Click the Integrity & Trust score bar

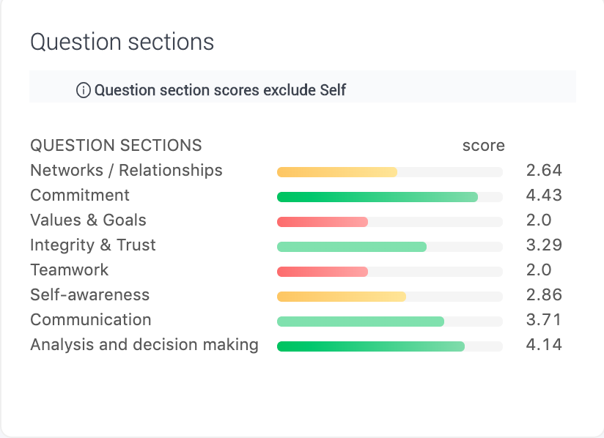pyautogui.click(x=390, y=247)
